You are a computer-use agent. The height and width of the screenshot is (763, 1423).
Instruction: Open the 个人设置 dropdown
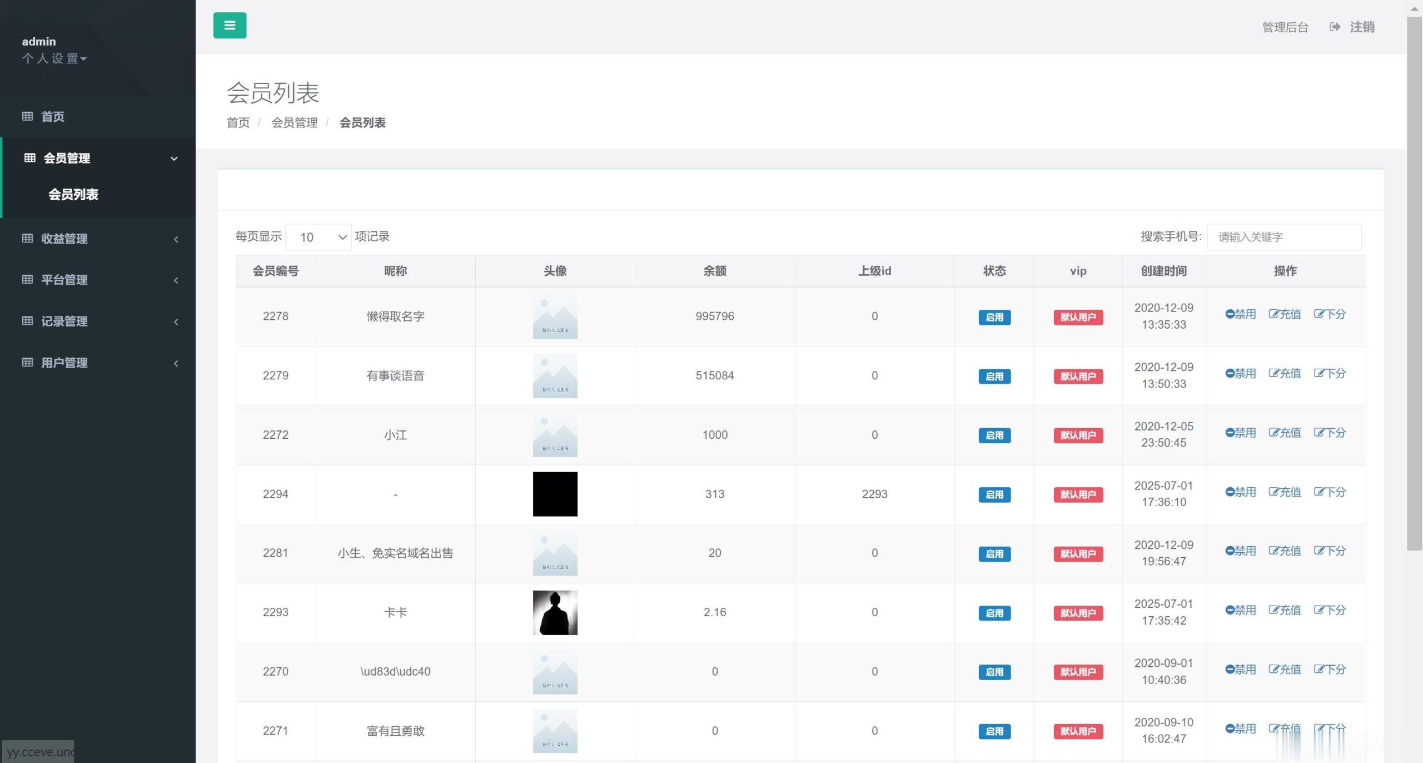click(54, 58)
